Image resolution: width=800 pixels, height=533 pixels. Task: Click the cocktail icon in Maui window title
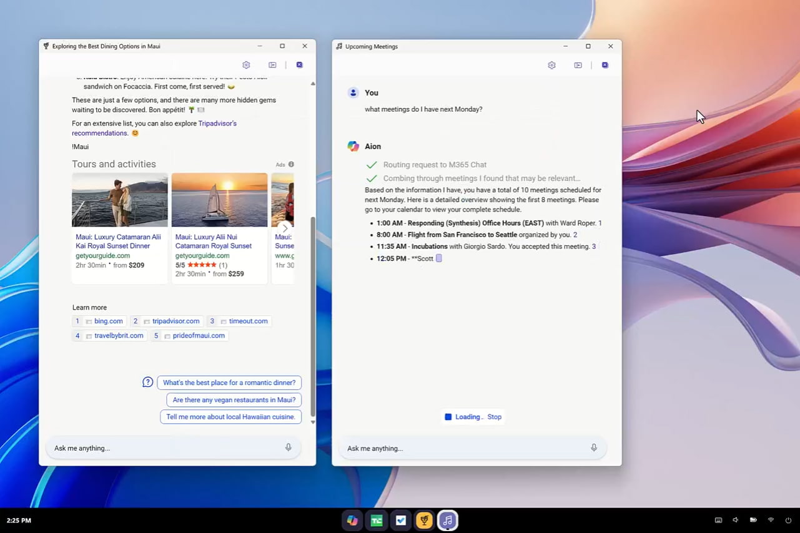point(46,46)
